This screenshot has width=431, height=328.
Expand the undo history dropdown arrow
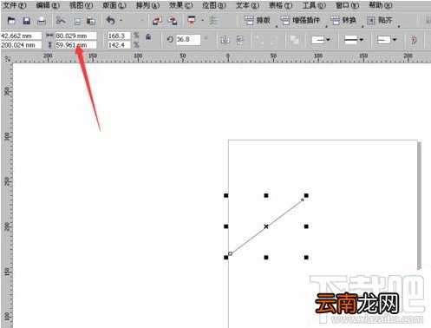coord(121,20)
